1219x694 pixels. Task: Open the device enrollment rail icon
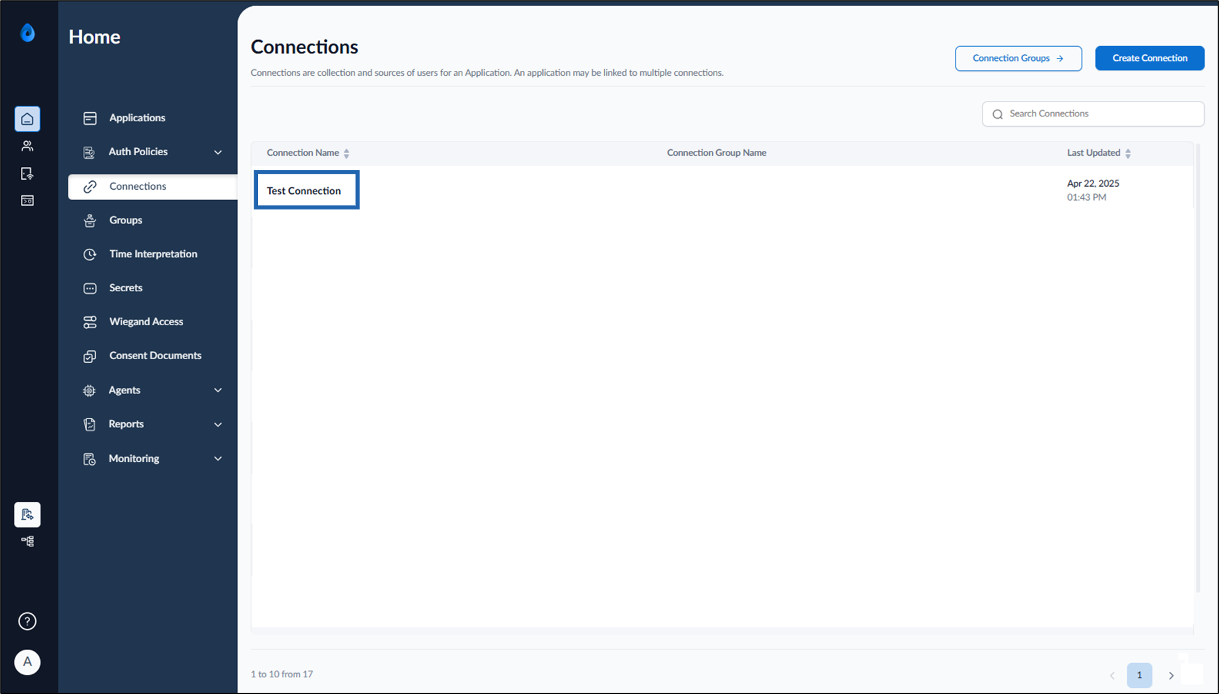click(x=27, y=174)
